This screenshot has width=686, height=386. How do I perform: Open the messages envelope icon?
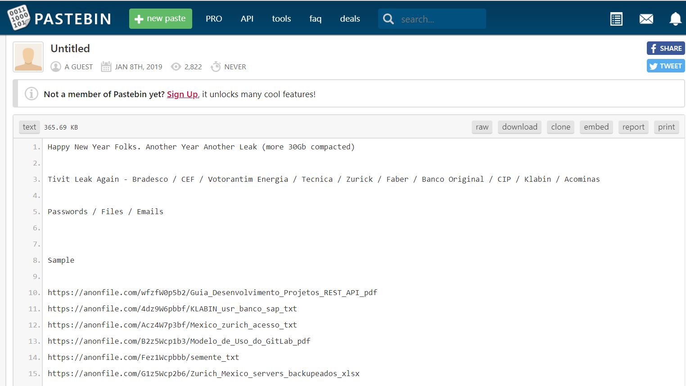[646, 19]
